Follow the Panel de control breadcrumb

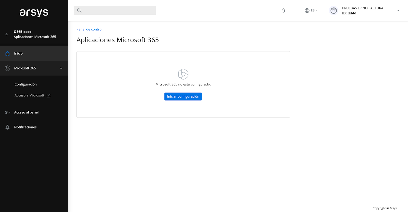(90, 29)
